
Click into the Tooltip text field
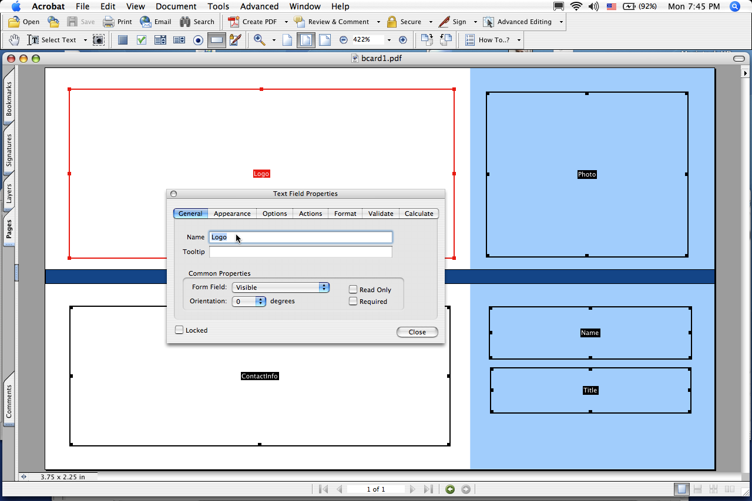pyautogui.click(x=300, y=252)
